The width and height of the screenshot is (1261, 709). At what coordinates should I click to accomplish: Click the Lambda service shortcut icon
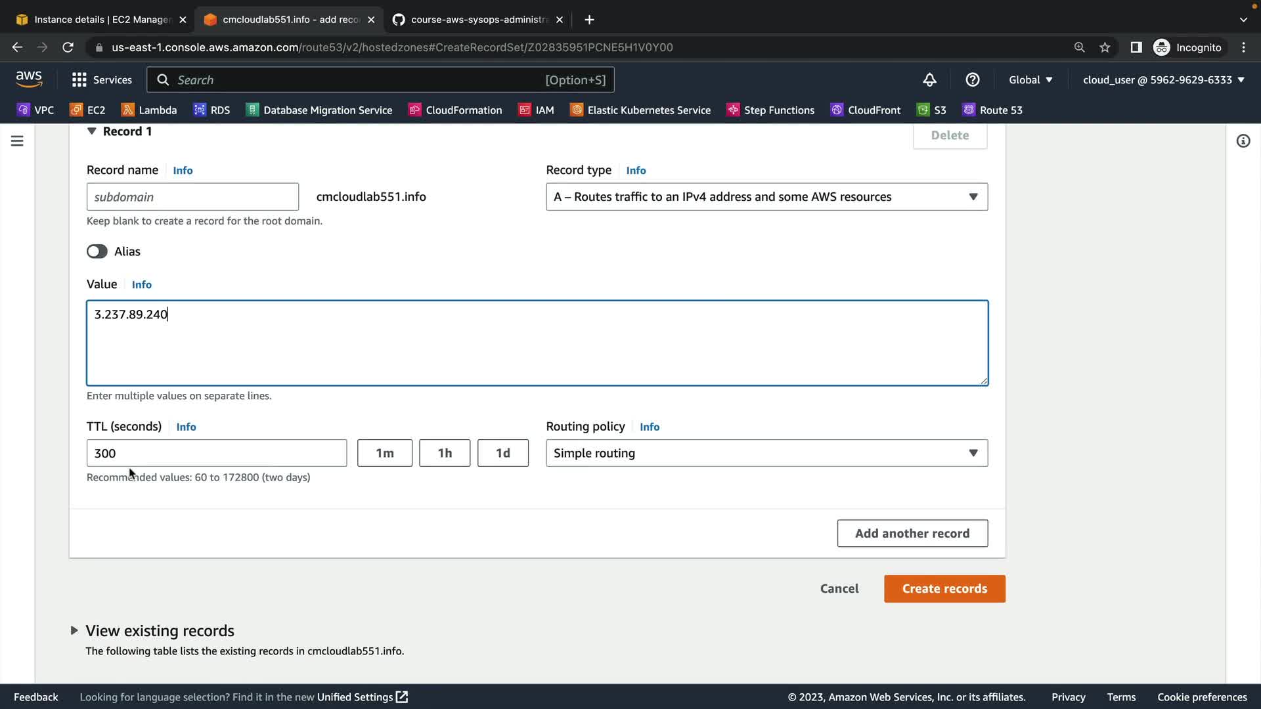[127, 110]
